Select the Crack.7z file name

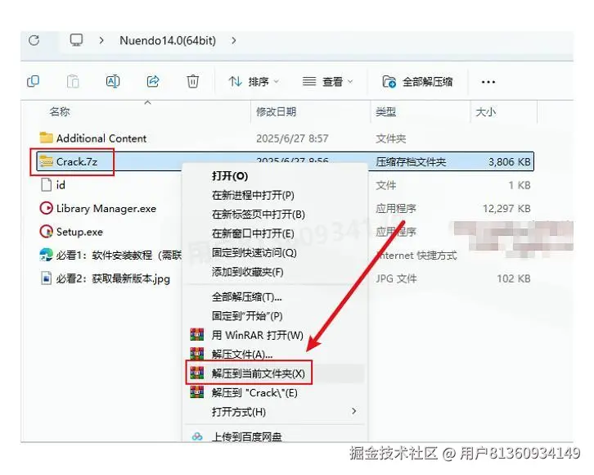pyautogui.click(x=77, y=162)
